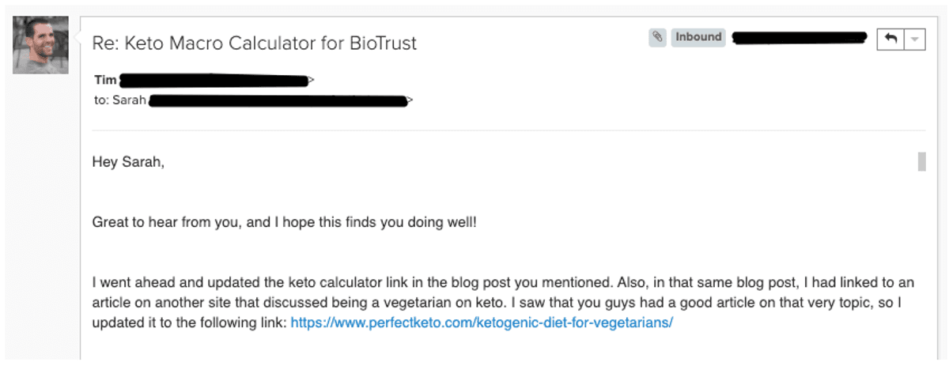Click the closing bracket after Tim's address

[312, 81]
